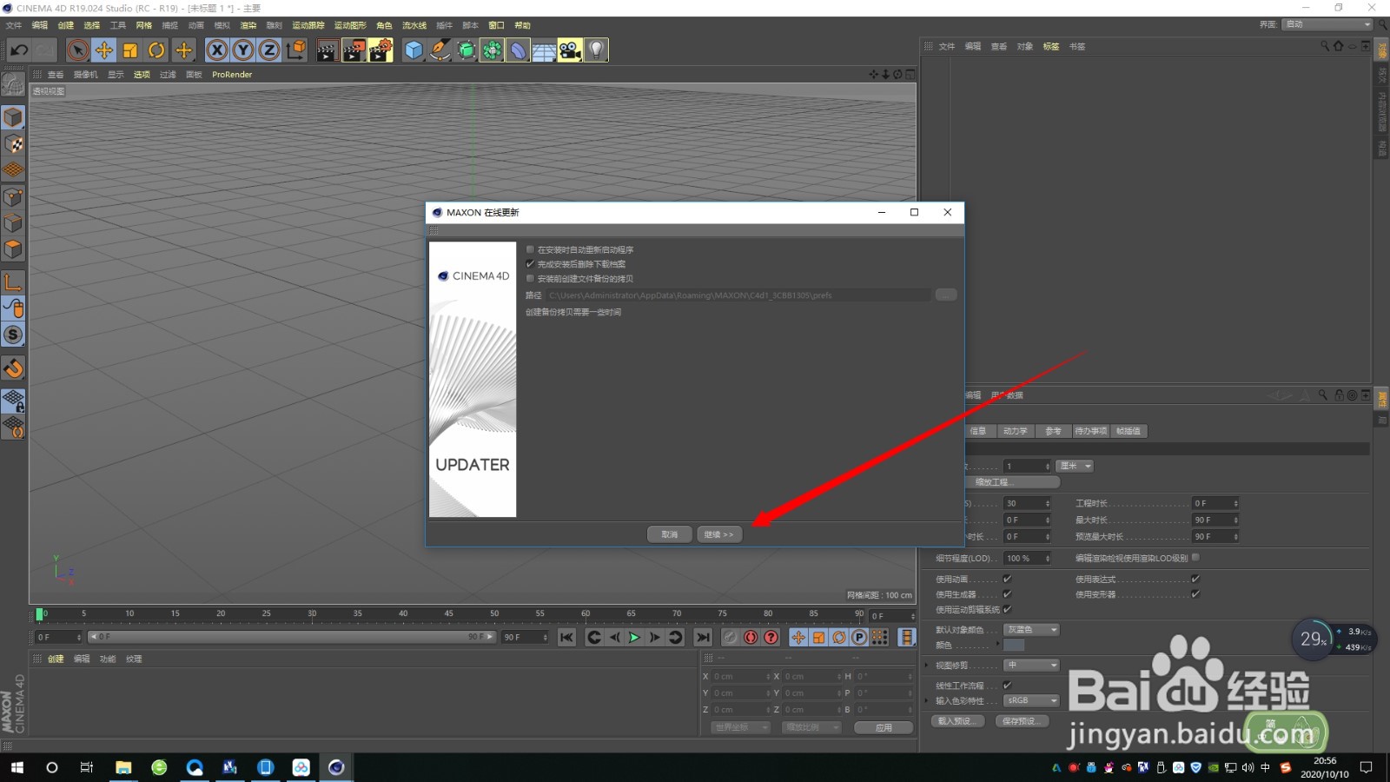
Task: Click path browse button in updater
Action: tap(946, 295)
